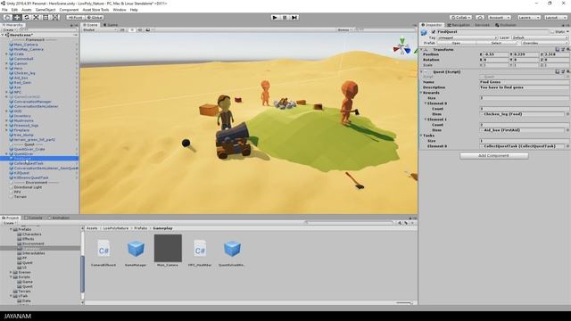Click the FindQuest object cube icon

pyautogui.click(x=424, y=33)
